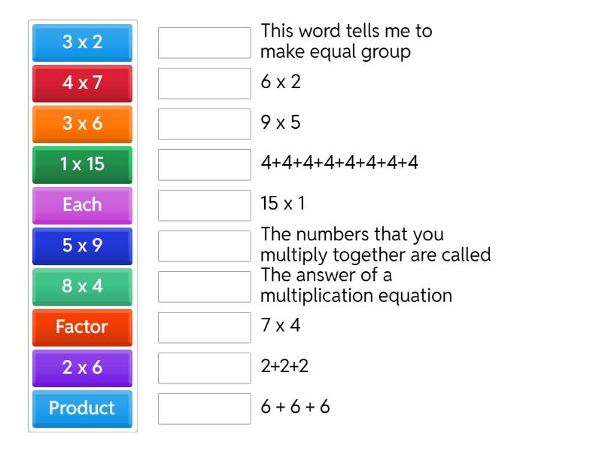Choose the dark blue '5 x 9' tile

coord(82,246)
